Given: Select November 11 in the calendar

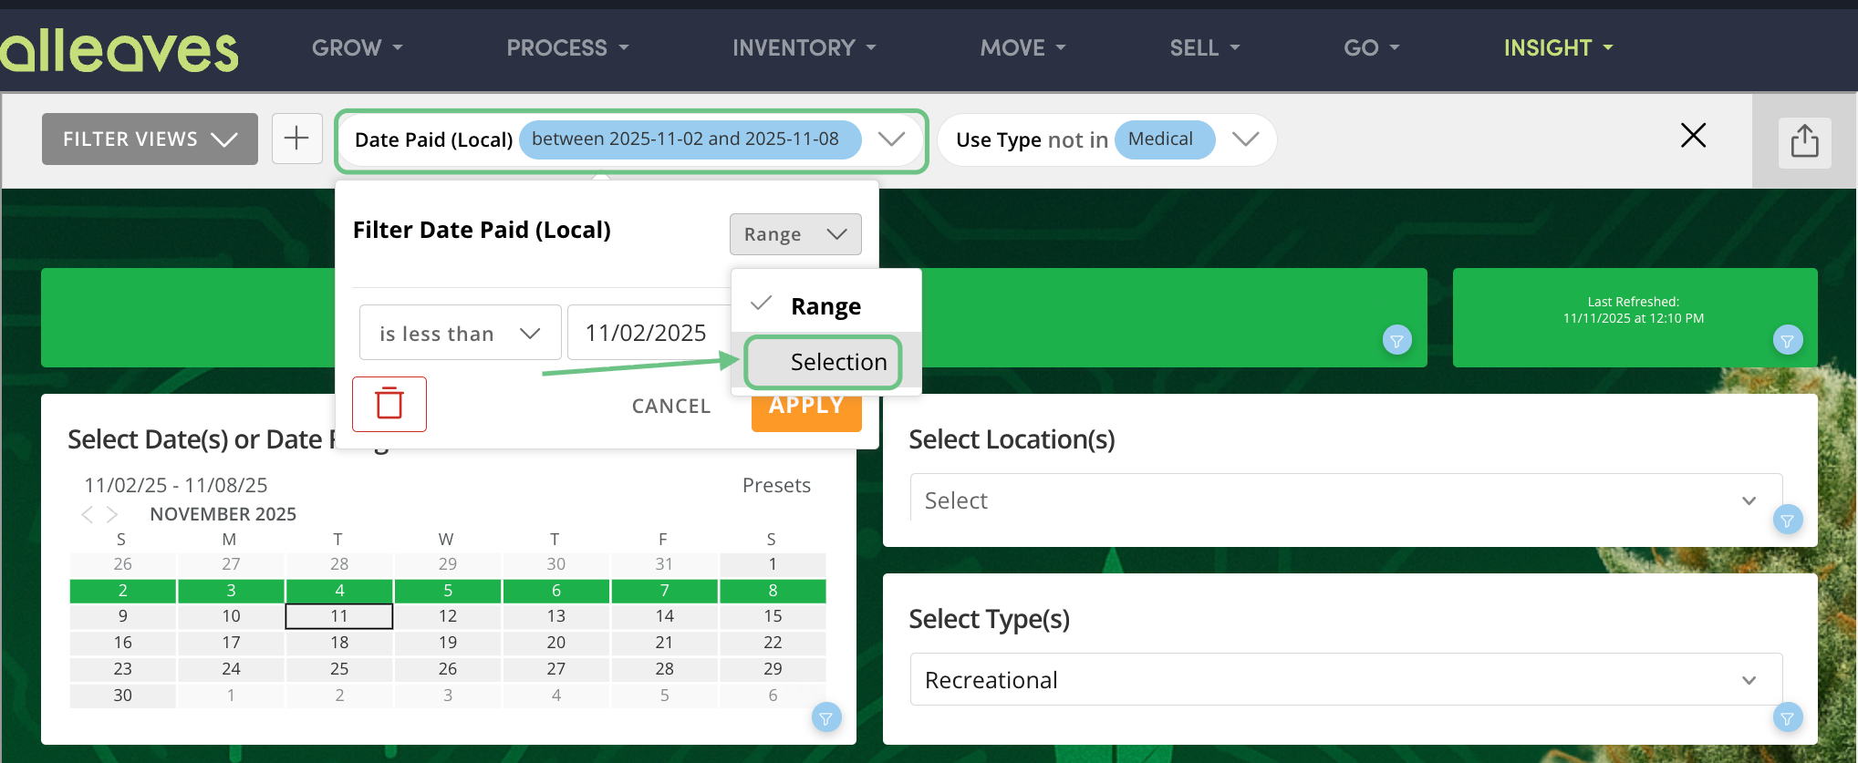Looking at the screenshot, I should 339,616.
